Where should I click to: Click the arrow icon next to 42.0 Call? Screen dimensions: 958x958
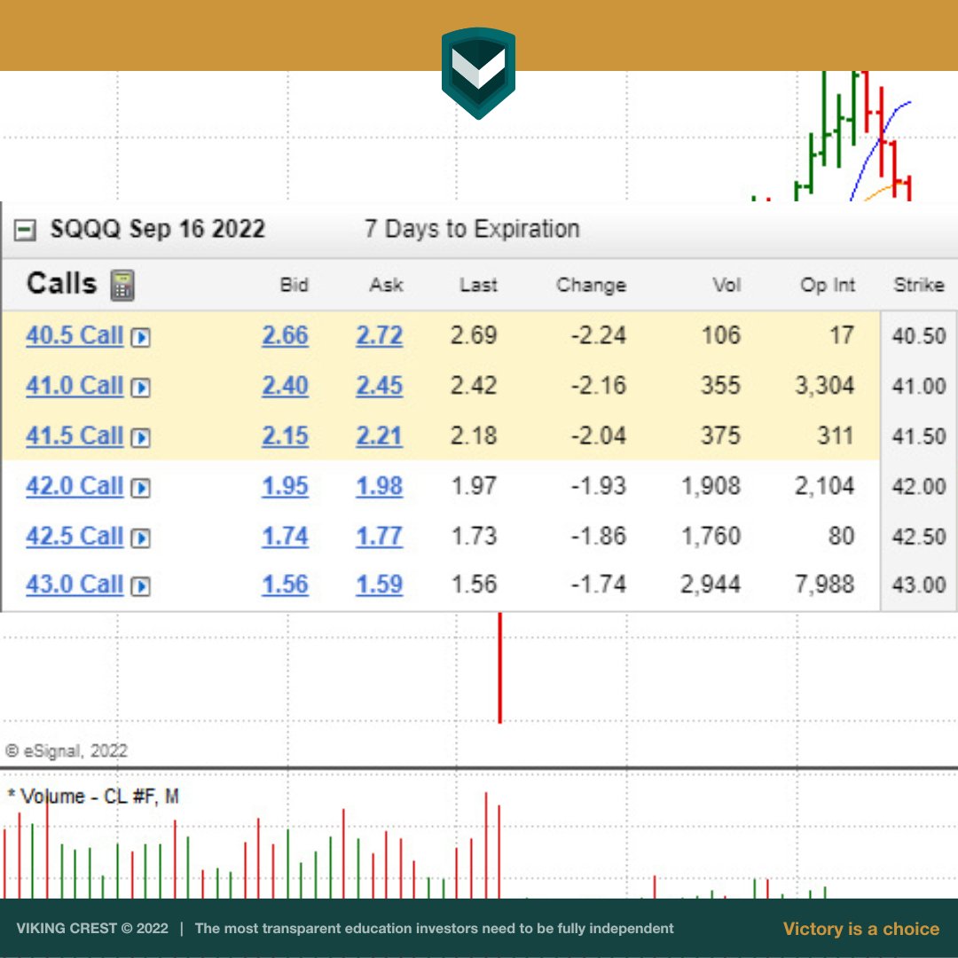pyautogui.click(x=140, y=488)
